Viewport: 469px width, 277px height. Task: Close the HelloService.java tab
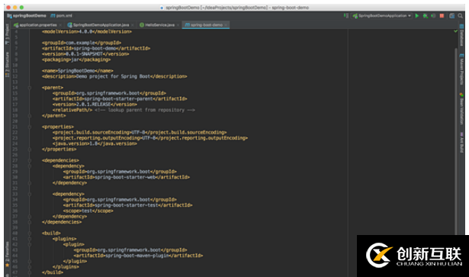point(178,25)
